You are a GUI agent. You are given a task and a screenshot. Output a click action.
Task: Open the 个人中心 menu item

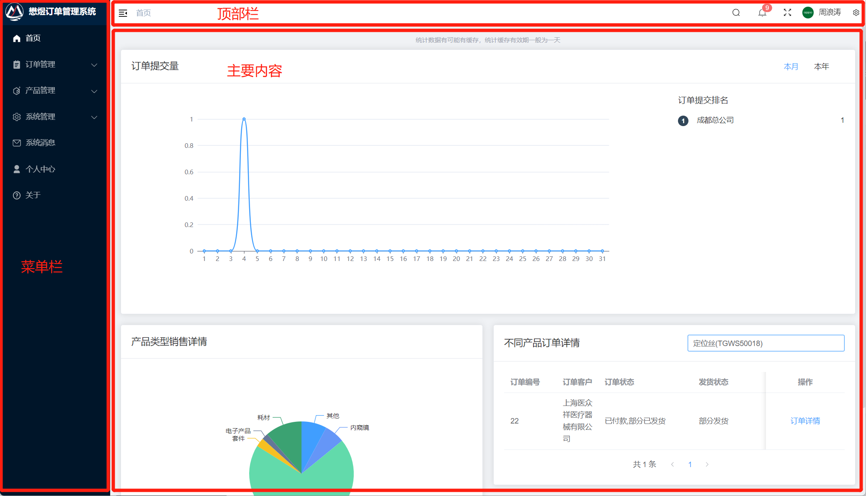click(x=55, y=169)
